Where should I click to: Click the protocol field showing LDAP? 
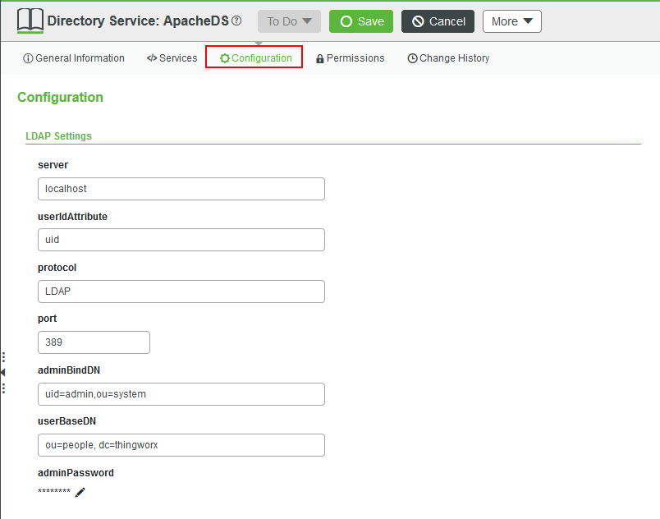(x=181, y=292)
